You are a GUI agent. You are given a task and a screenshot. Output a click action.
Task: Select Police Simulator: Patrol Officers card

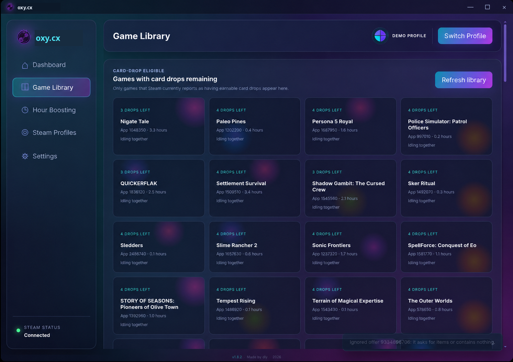click(x=446, y=126)
